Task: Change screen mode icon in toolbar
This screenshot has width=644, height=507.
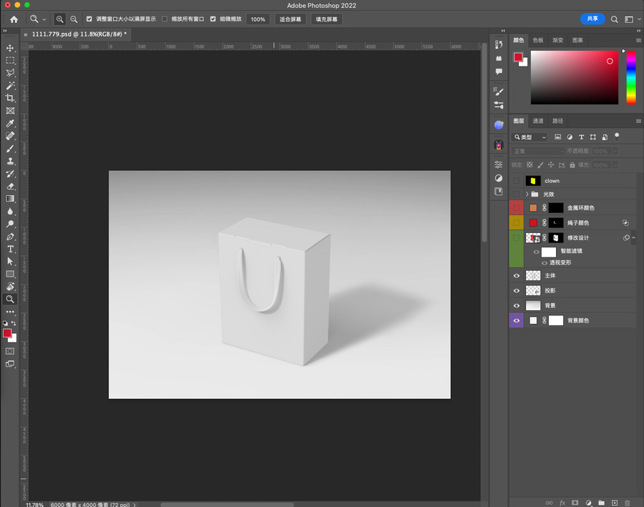Action: pyautogui.click(x=10, y=364)
